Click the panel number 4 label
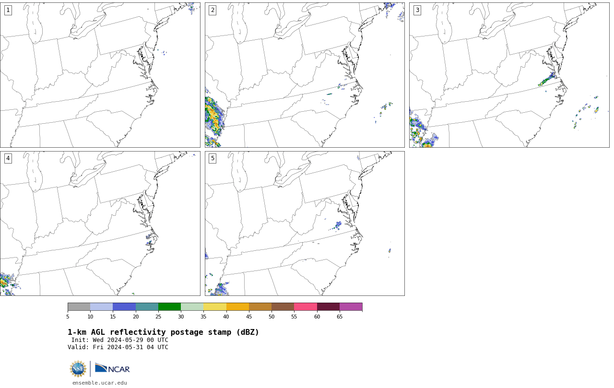 click(8, 158)
